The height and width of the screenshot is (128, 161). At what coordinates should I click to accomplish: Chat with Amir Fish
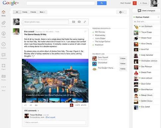pos(146,50)
